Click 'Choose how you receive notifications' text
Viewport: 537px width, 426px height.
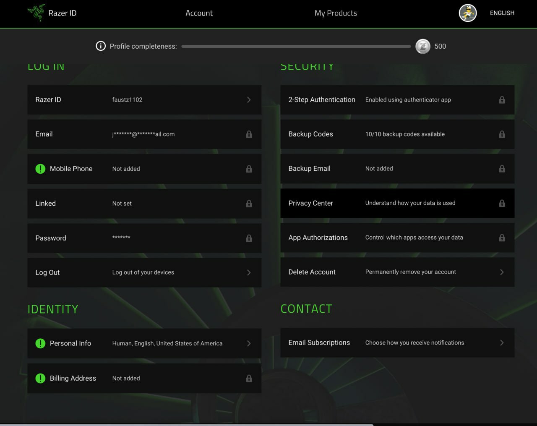coord(414,343)
